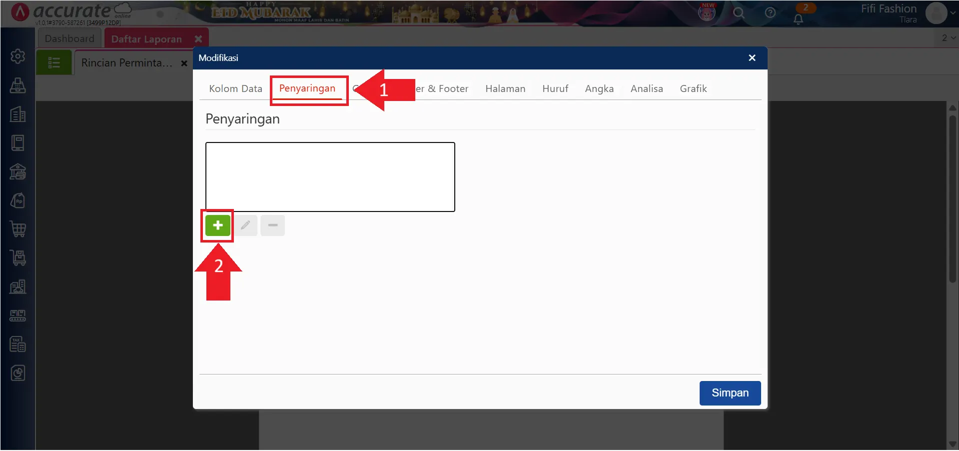Switch to the Grafik tab

coord(693,88)
